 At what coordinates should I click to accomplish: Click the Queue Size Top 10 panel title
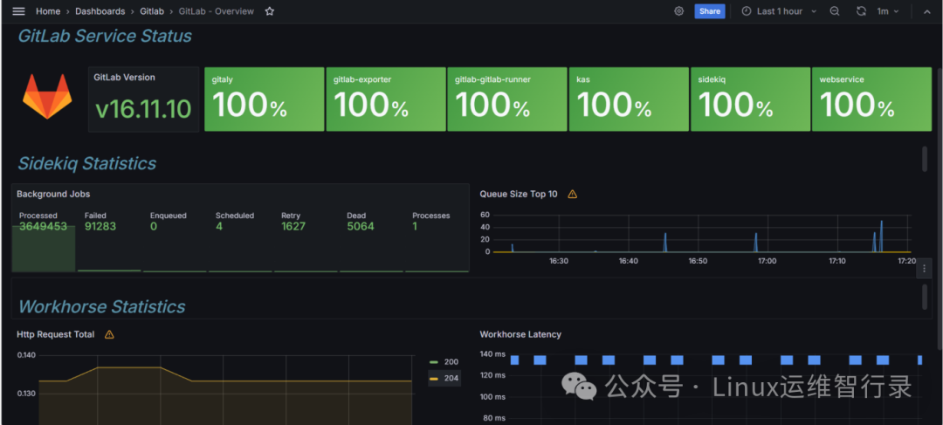tap(519, 194)
